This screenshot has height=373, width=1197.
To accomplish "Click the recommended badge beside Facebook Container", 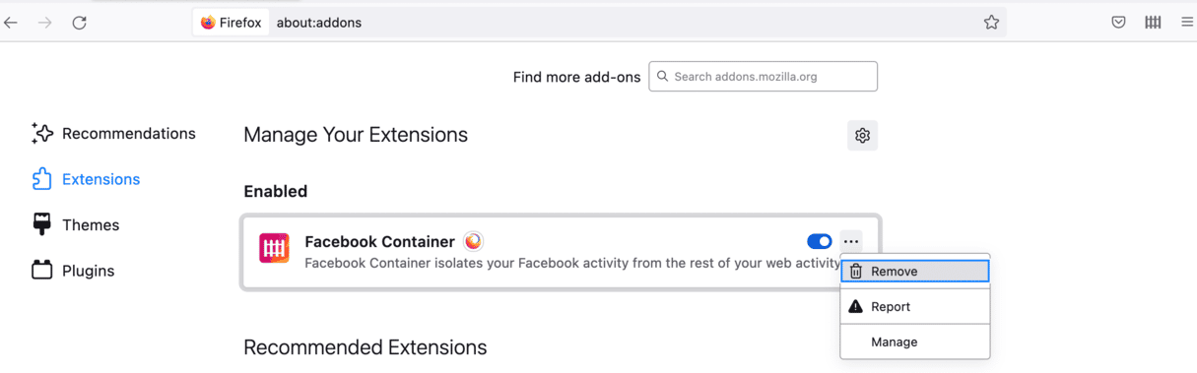I will pos(473,241).
